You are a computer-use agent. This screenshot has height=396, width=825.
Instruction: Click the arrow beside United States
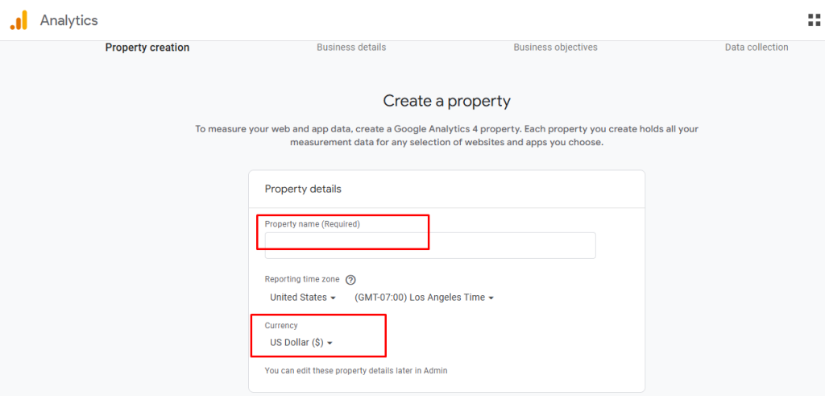333,298
